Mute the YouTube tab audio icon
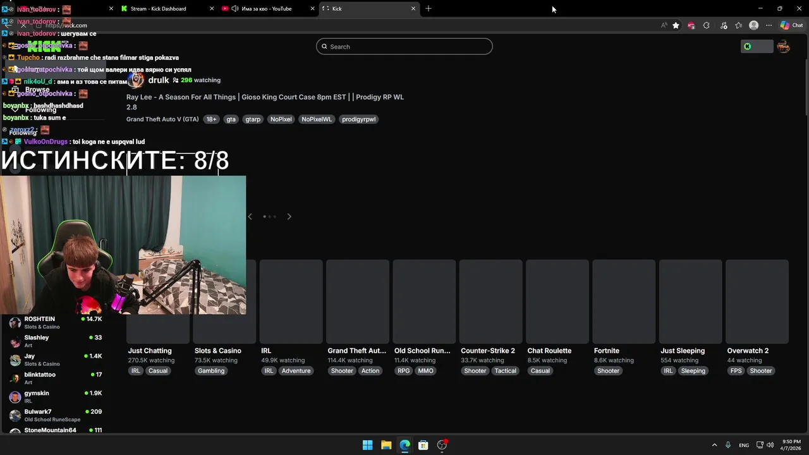Image resolution: width=809 pixels, height=455 pixels. (234, 9)
